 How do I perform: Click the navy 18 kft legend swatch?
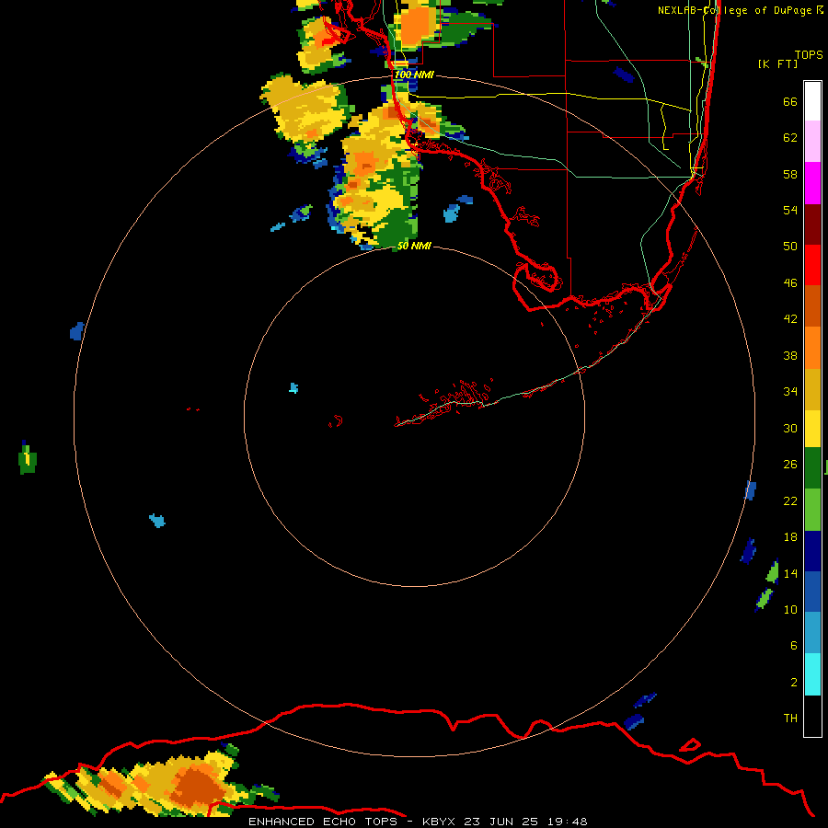coord(812,551)
